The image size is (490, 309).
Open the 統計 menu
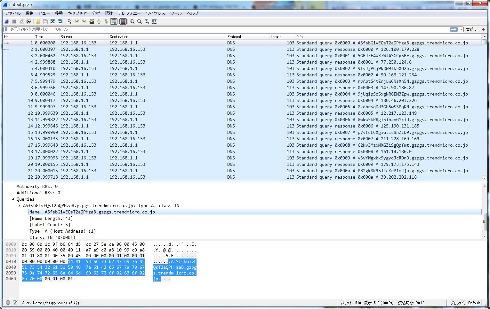point(109,13)
